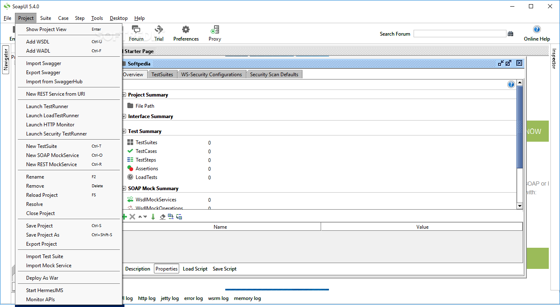Image resolution: width=560 pixels, height=307 pixels.
Task: Click the Assertions red-green icon
Action: 130,168
